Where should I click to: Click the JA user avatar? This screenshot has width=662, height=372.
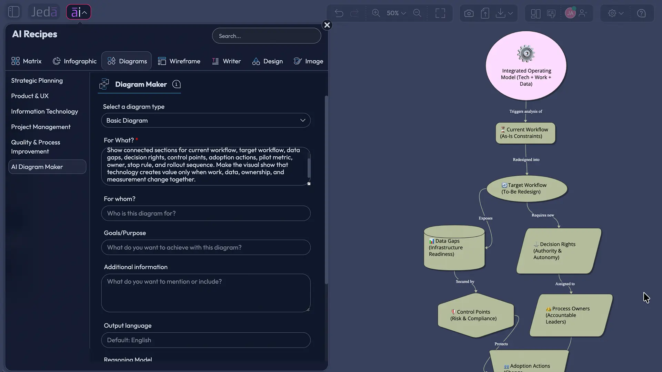(570, 13)
